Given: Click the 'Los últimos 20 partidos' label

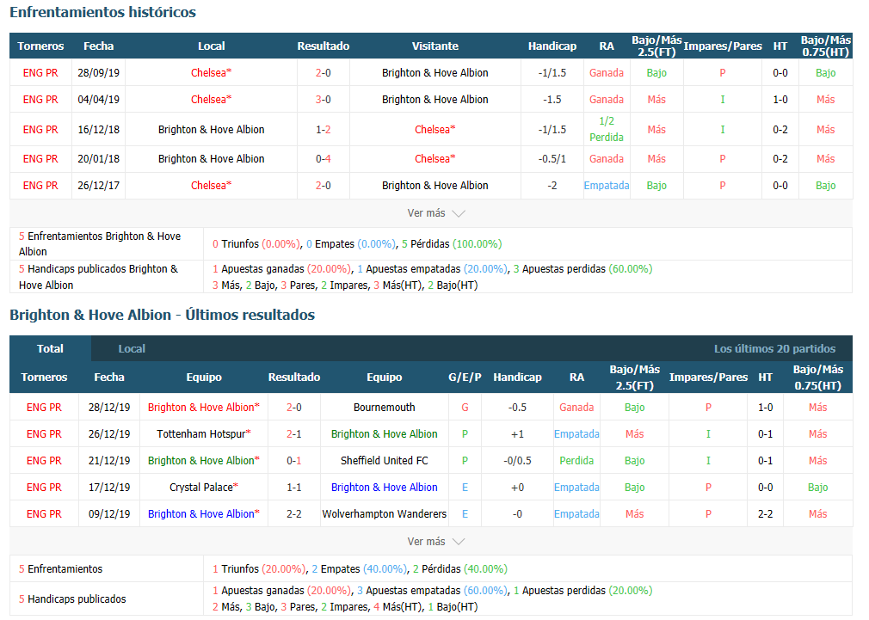Looking at the screenshot, I should (774, 348).
